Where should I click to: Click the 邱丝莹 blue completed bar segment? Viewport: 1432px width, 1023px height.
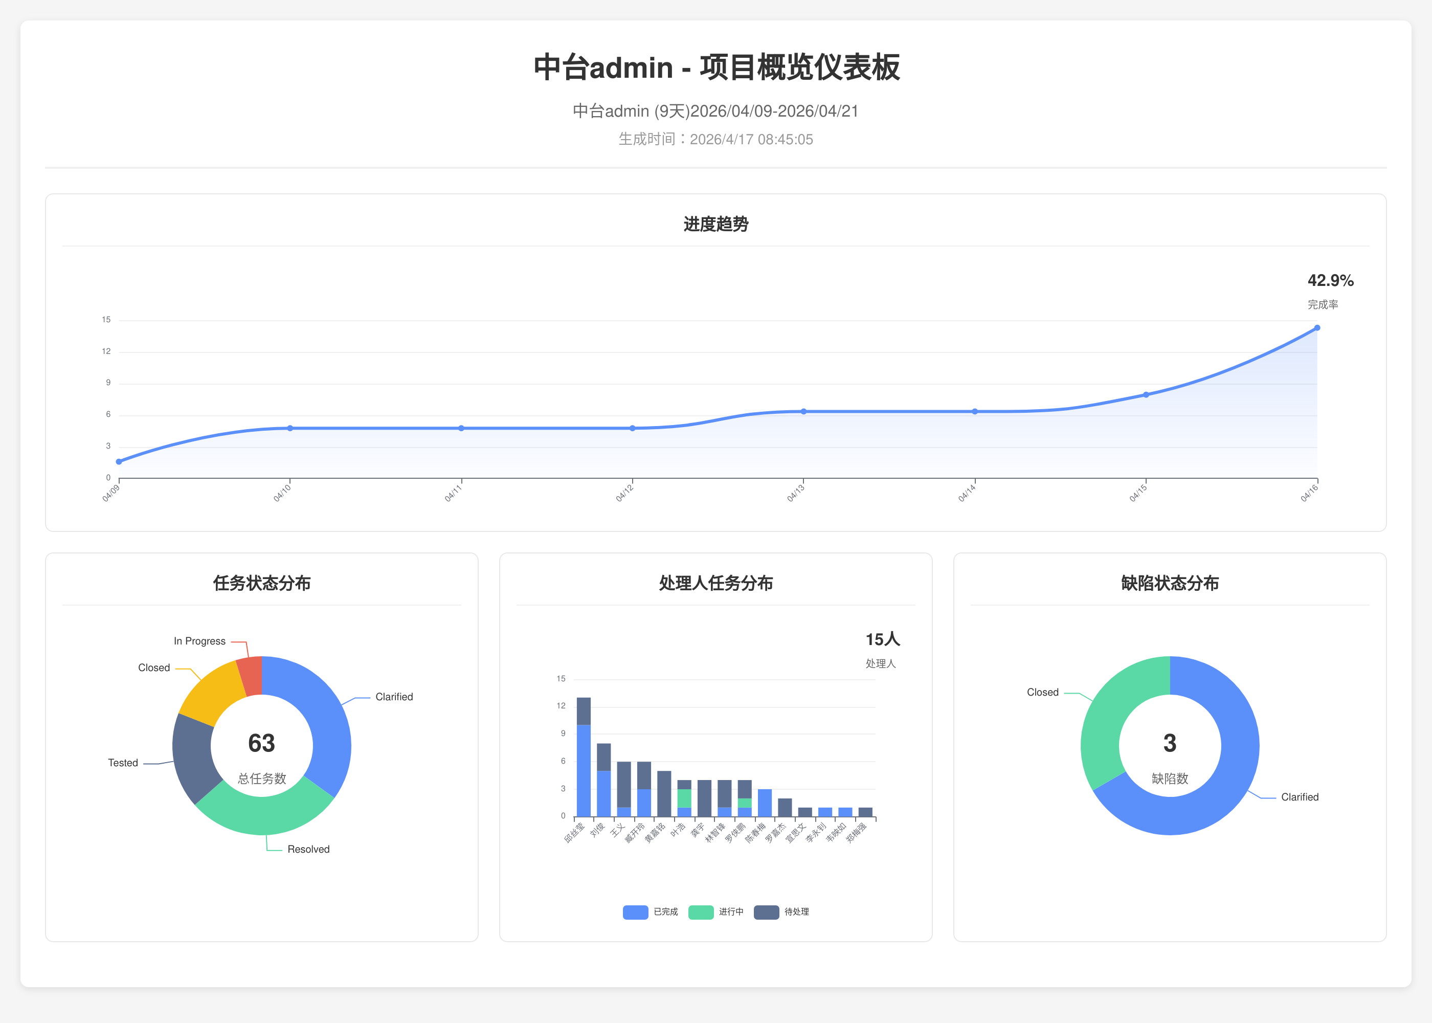(584, 772)
